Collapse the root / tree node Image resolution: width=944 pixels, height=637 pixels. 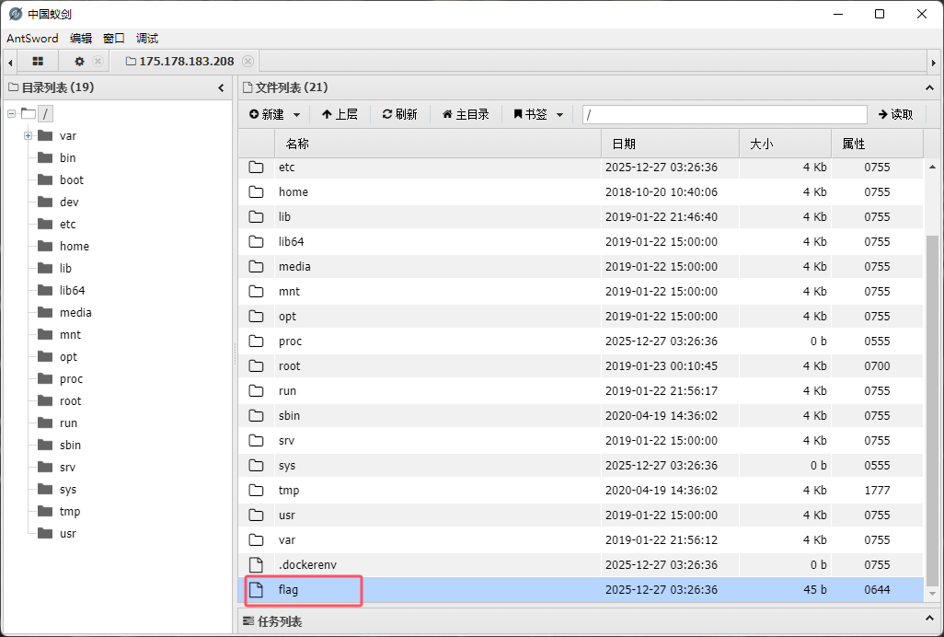[11, 113]
